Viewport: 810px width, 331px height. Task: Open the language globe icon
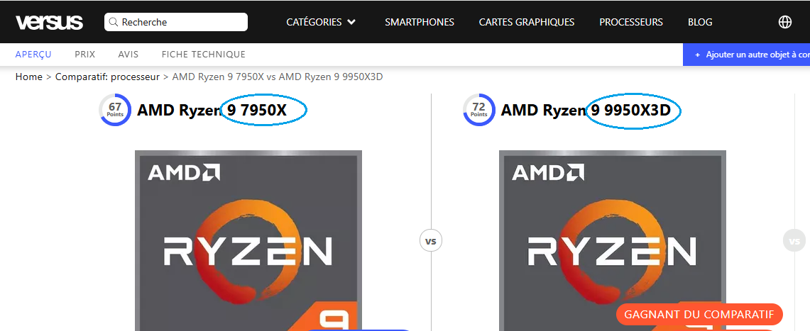coord(784,22)
